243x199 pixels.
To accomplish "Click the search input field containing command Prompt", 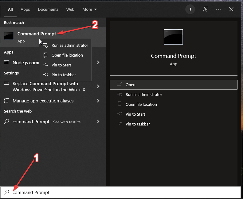I will click(120, 192).
